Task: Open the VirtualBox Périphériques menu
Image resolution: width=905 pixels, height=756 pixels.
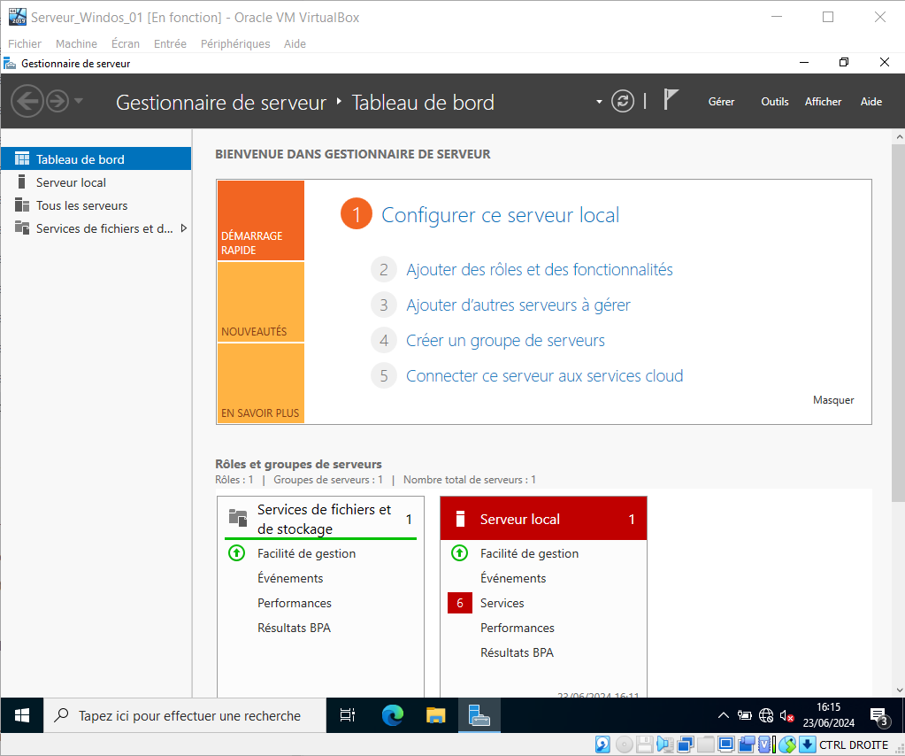Action: (235, 43)
